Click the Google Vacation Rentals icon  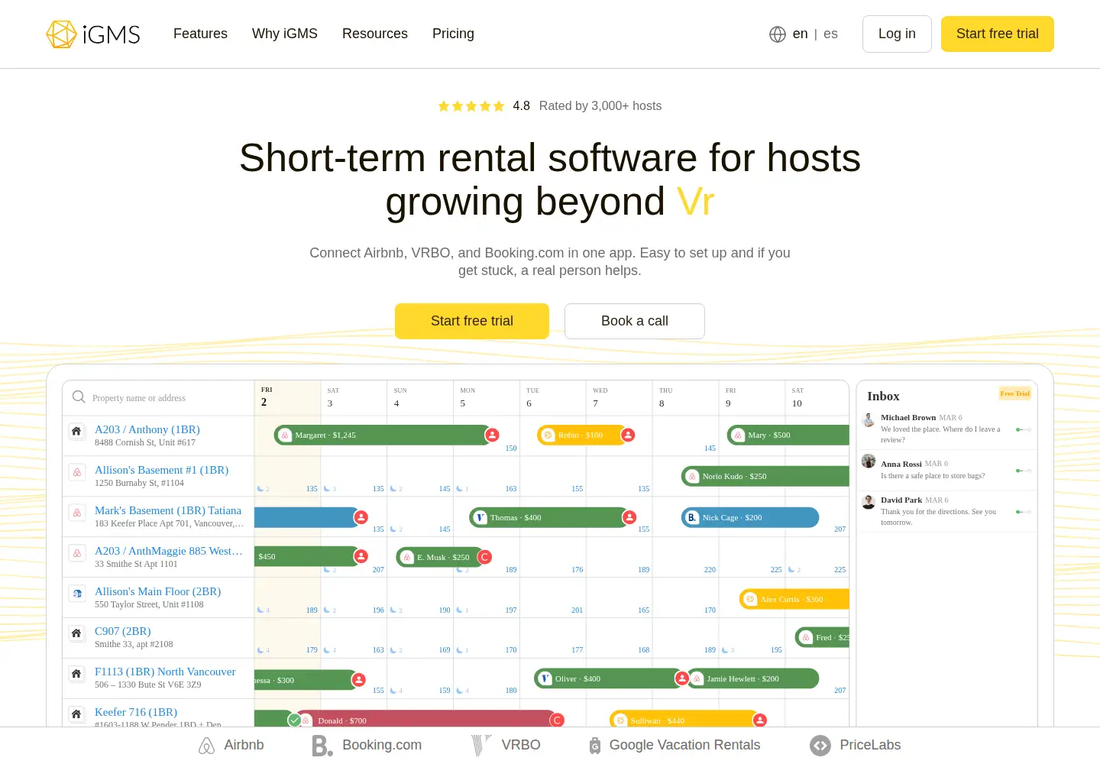[595, 746]
